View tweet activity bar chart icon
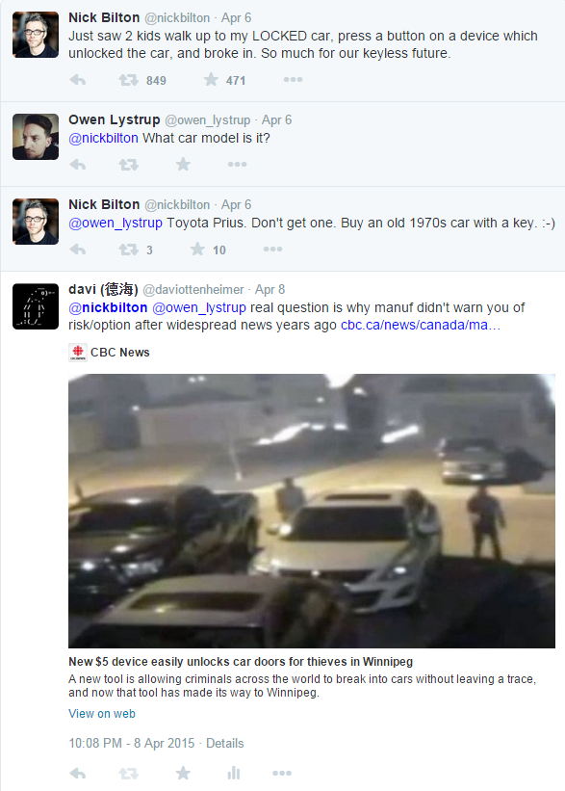565x791 pixels. point(233,773)
